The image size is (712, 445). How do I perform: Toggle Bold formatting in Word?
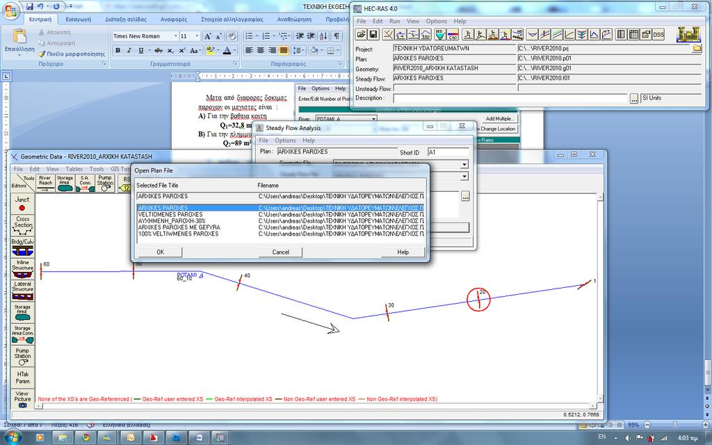click(118, 50)
